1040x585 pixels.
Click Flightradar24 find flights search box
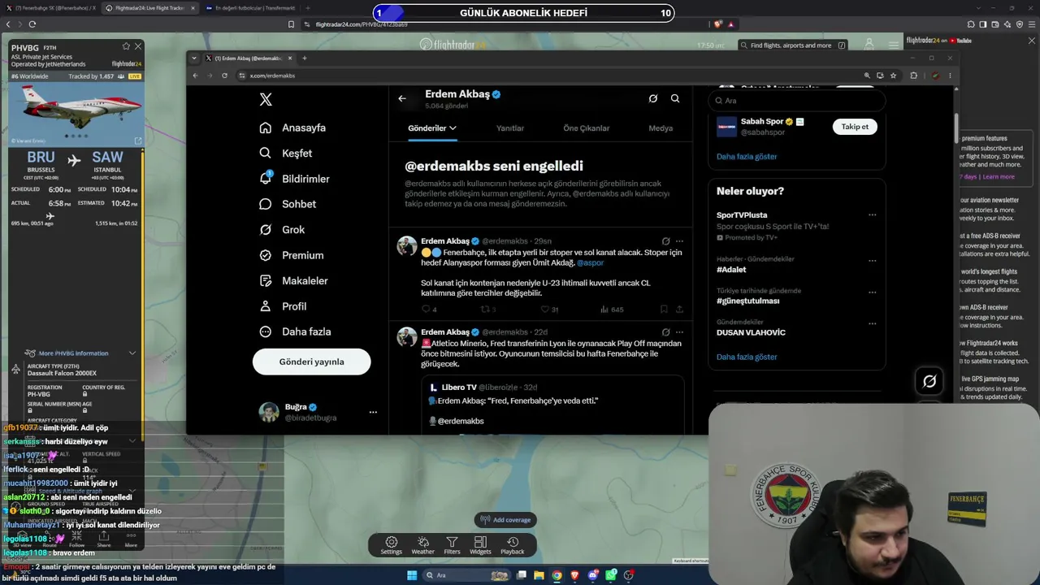[793, 45]
